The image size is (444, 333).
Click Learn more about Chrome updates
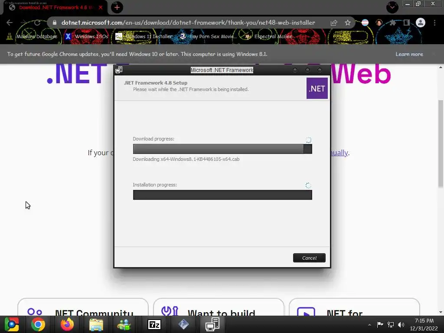pos(409,54)
